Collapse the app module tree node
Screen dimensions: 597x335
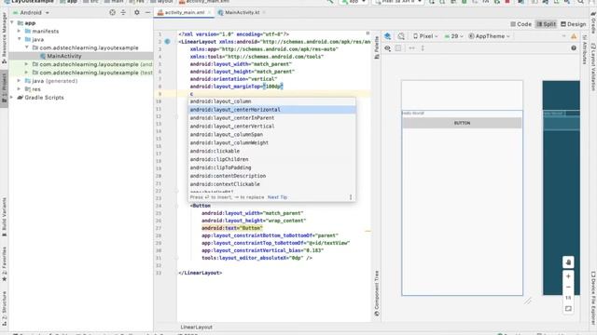pyautogui.click(x=12, y=23)
